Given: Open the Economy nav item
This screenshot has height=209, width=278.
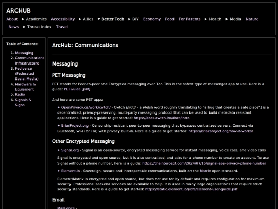Looking at the screenshot, I should pyautogui.click(x=152, y=19).
